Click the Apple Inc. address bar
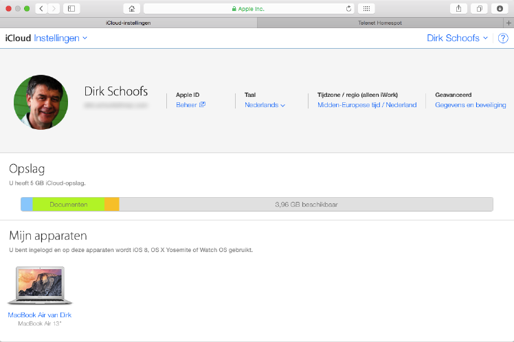Viewport: 514px width, 342px height. 249,8
